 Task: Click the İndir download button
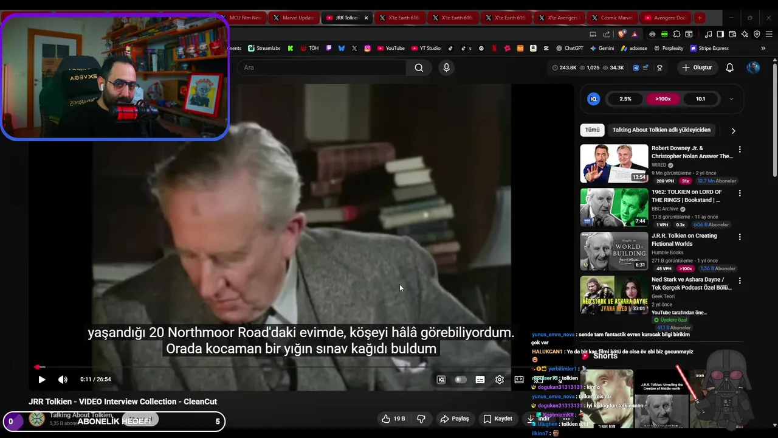click(x=539, y=419)
